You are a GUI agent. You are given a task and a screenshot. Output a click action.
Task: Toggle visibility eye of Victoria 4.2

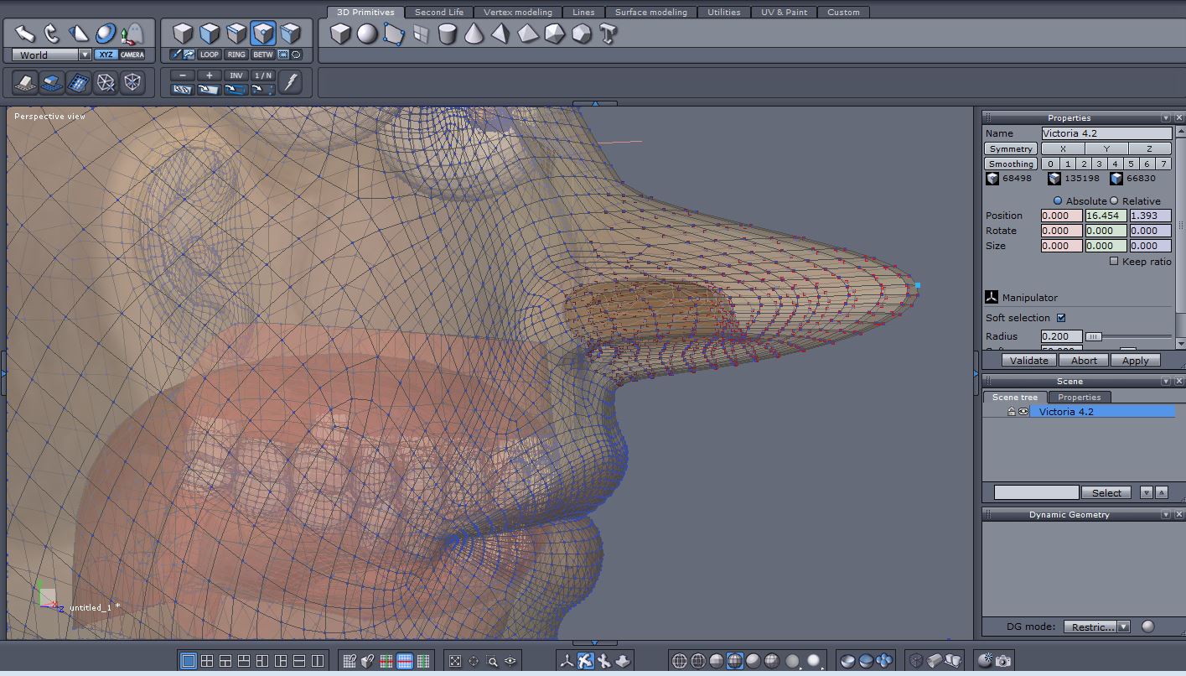(x=1023, y=412)
